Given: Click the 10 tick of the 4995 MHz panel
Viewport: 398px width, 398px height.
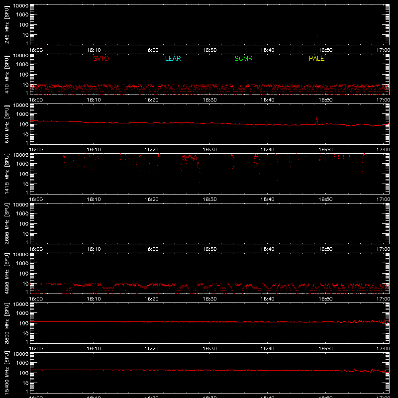Looking at the screenshot, I should [x=25, y=284].
